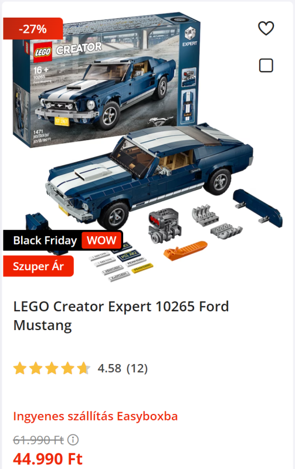Add product to favorites with heart icon
Viewport: 295px width, 469px height.
pyautogui.click(x=266, y=28)
